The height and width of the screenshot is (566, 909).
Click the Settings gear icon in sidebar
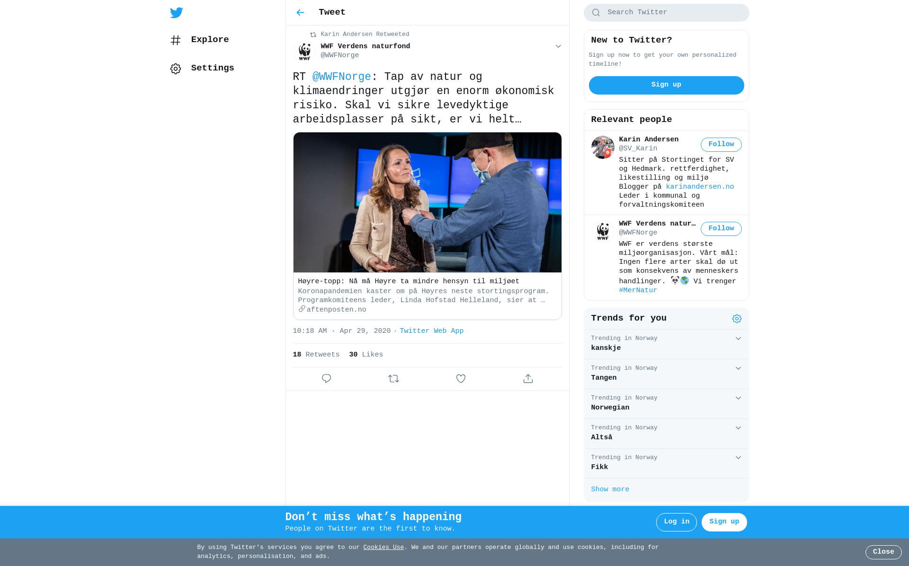tap(176, 69)
